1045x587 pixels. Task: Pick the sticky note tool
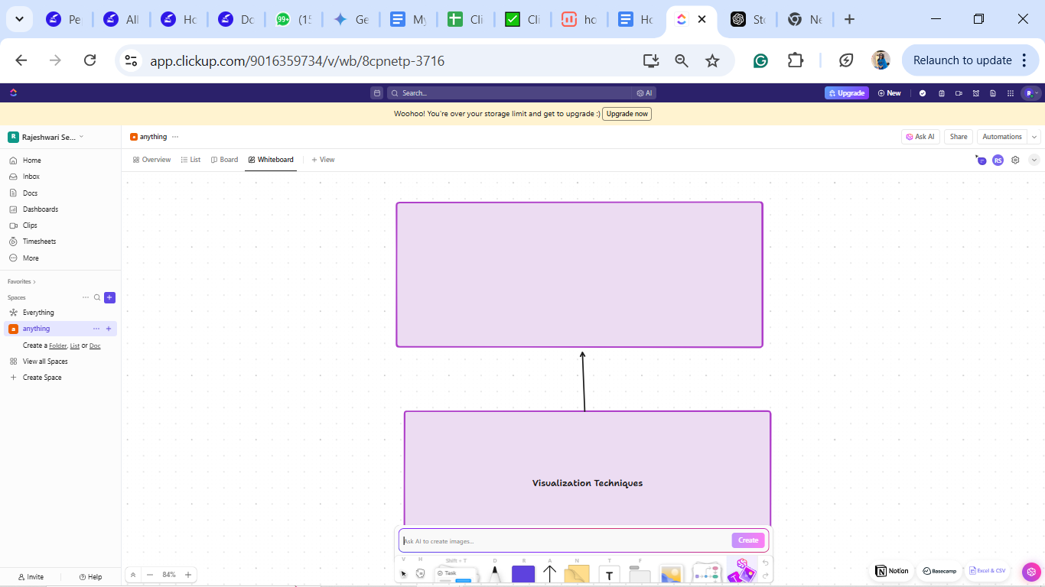577,575
